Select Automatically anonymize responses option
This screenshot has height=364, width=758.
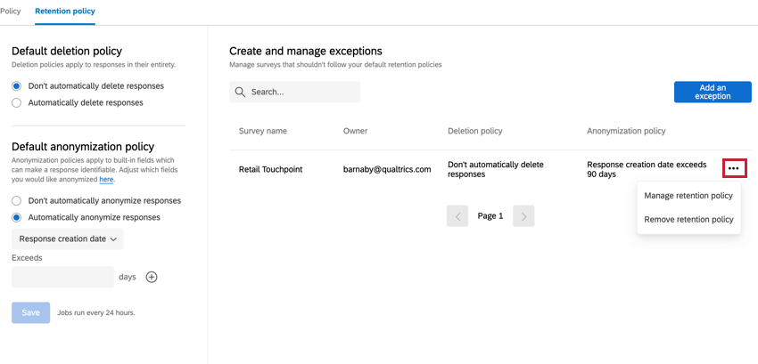[17, 217]
